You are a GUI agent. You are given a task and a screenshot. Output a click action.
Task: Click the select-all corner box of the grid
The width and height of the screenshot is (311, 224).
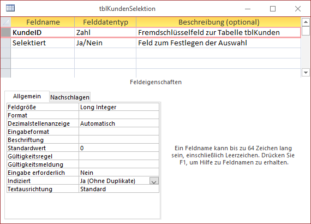click(x=6, y=22)
